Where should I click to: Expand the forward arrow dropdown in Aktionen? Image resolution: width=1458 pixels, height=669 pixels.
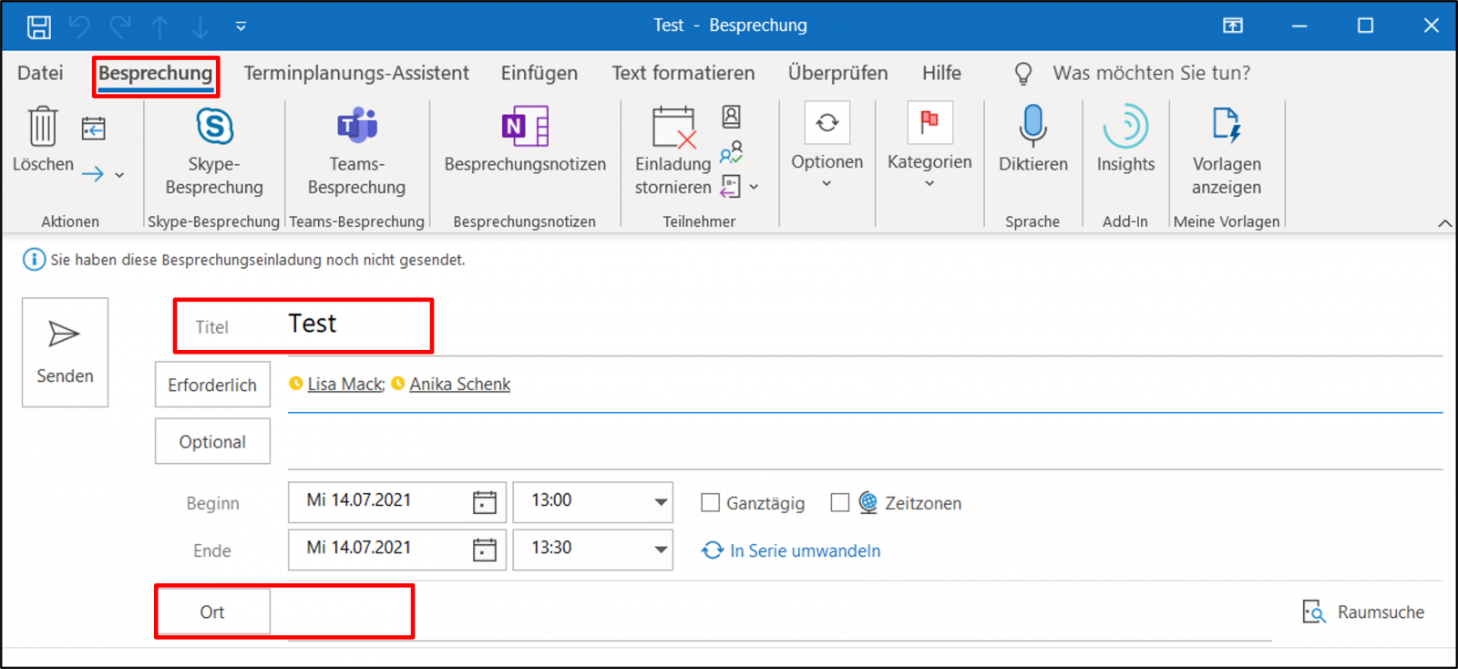[x=119, y=175]
